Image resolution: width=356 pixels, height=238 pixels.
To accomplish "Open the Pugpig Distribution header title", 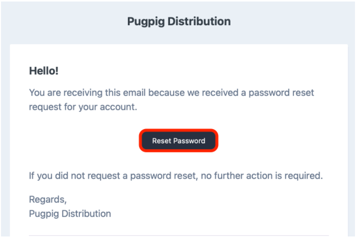I will point(179,22).
